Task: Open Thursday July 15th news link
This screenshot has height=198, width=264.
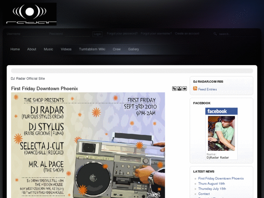Action: [212, 189]
